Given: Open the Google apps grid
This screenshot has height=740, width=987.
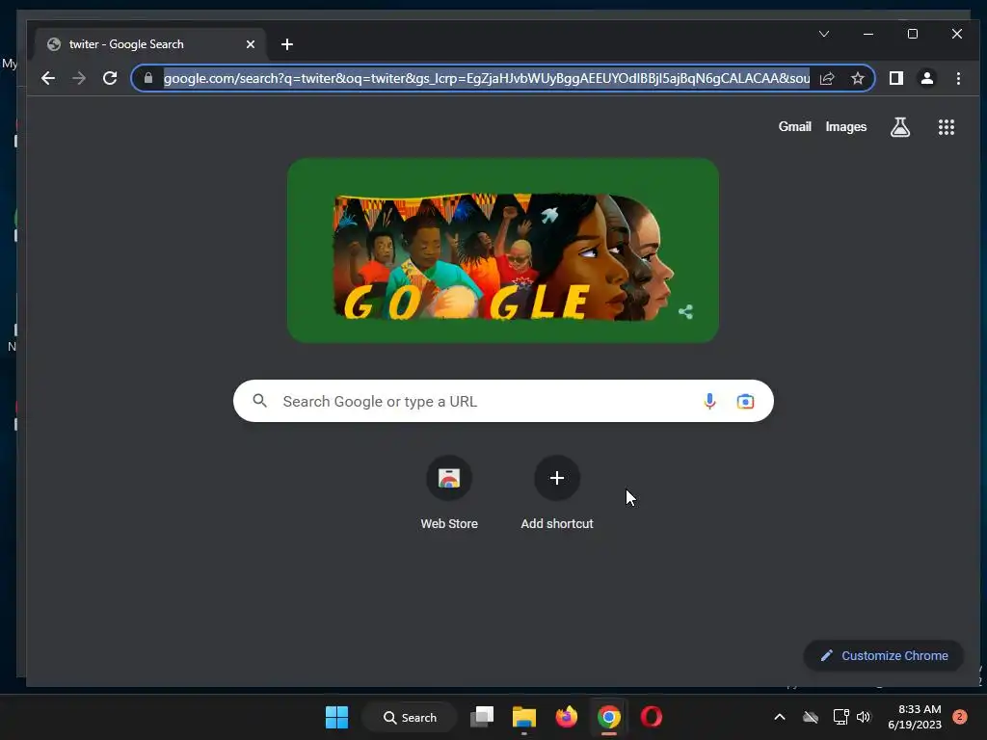Looking at the screenshot, I should coord(947,127).
